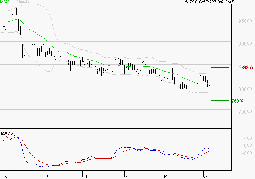Click the 95000 price axis label
255x179 pixels.
(245, 21)
